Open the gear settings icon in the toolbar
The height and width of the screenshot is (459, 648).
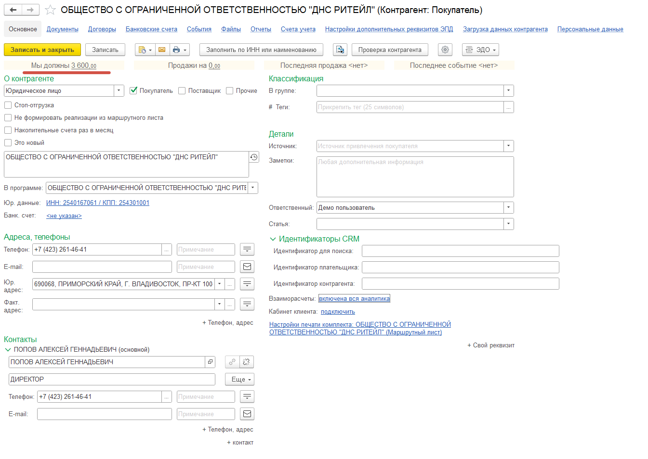445,50
